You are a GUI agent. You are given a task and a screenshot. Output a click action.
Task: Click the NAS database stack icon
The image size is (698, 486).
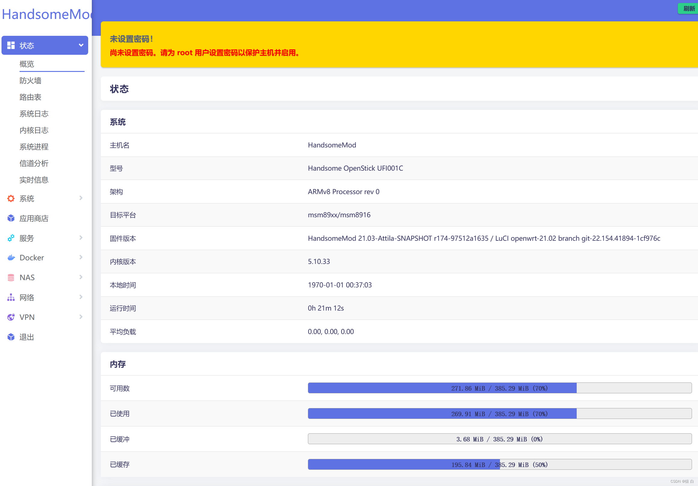pos(11,277)
